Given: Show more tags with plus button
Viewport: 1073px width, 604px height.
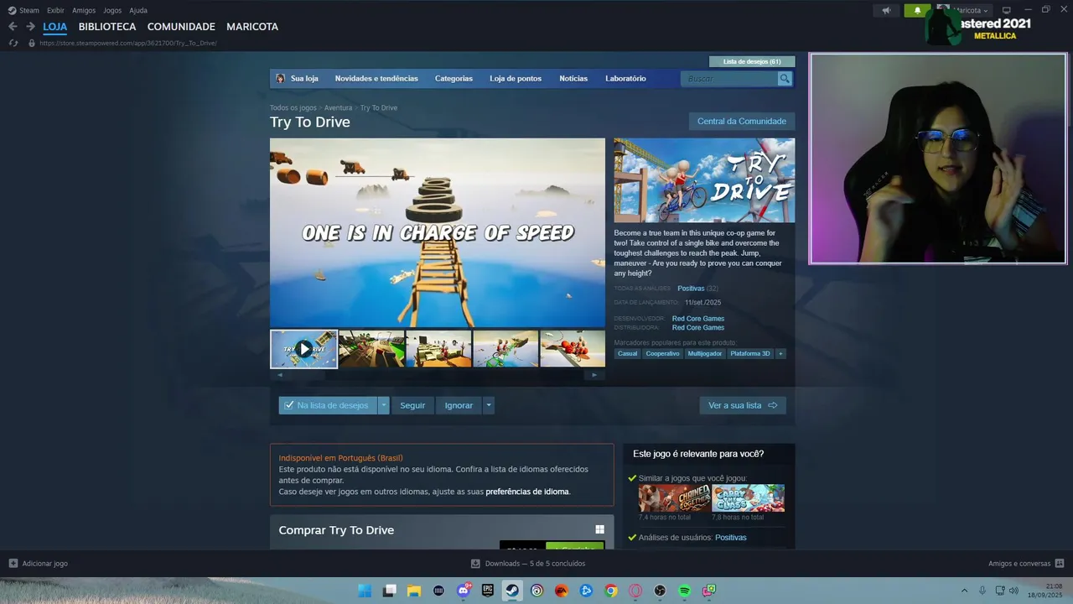Looking at the screenshot, I should tap(780, 354).
